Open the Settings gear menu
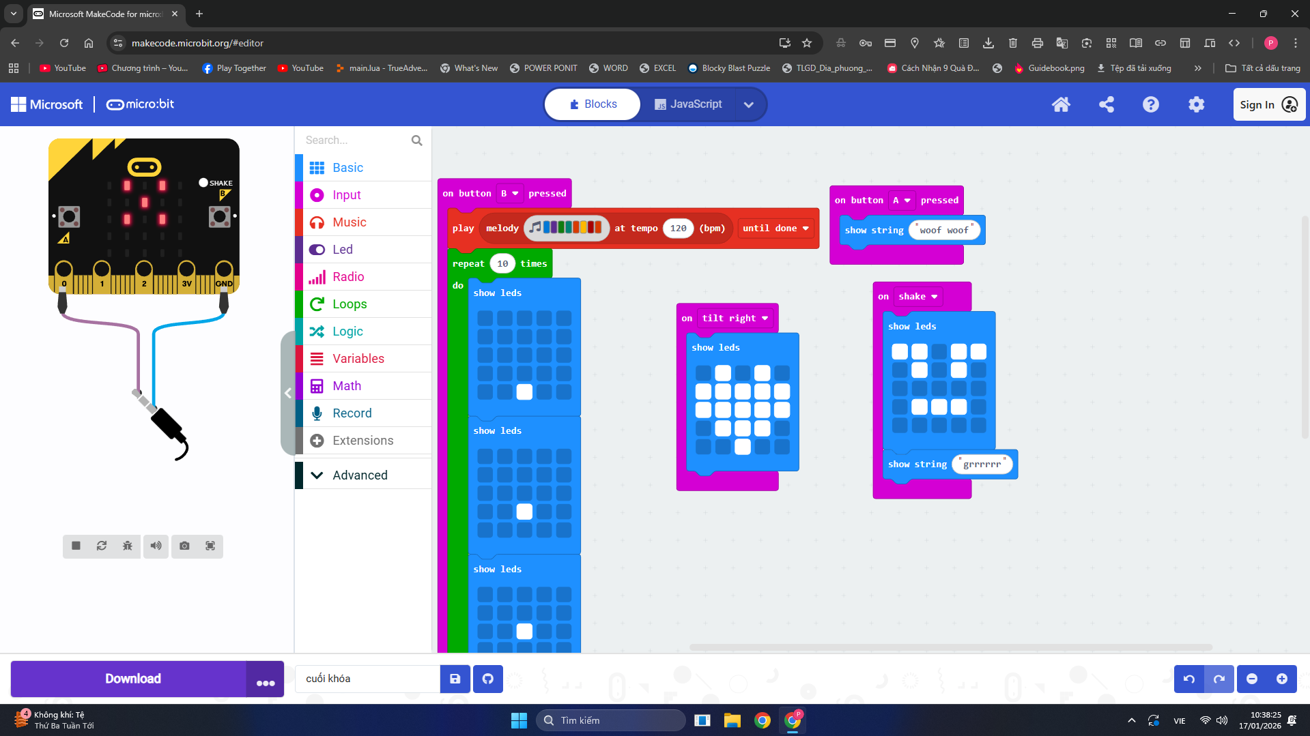This screenshot has height=736, width=1310. point(1196,104)
